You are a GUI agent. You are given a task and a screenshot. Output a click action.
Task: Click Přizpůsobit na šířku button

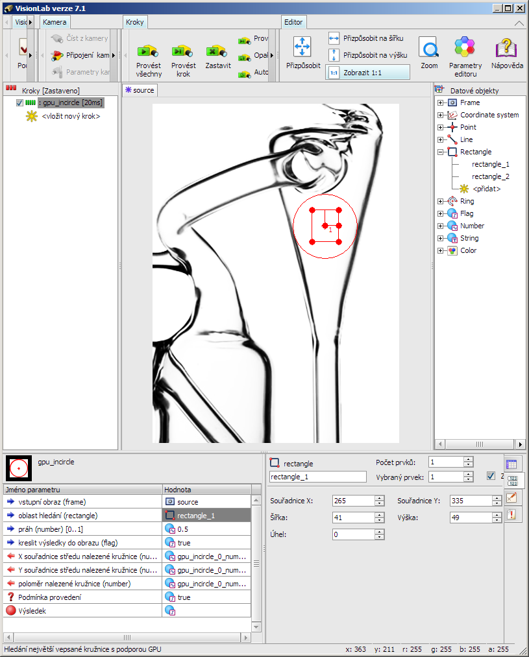[367, 38]
